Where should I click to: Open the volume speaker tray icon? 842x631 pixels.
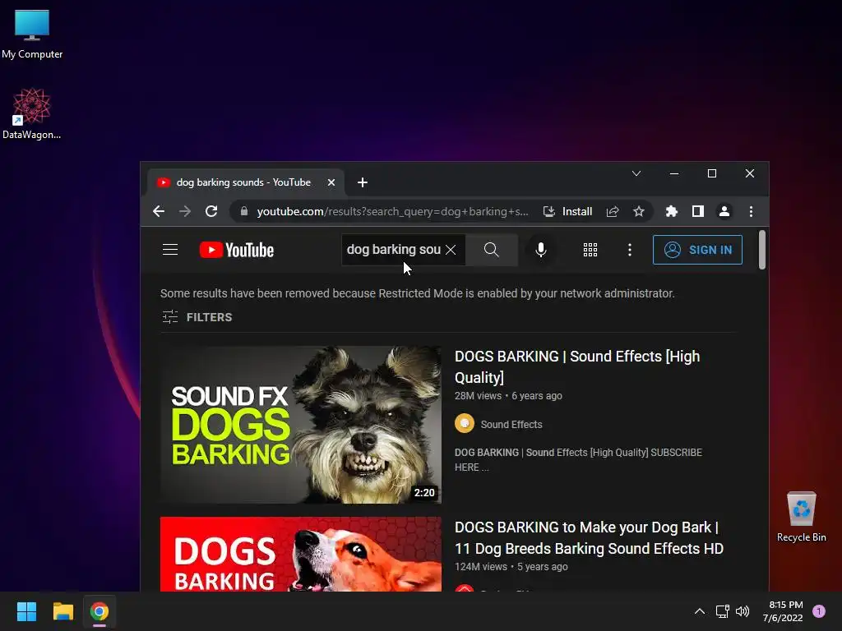coord(743,611)
